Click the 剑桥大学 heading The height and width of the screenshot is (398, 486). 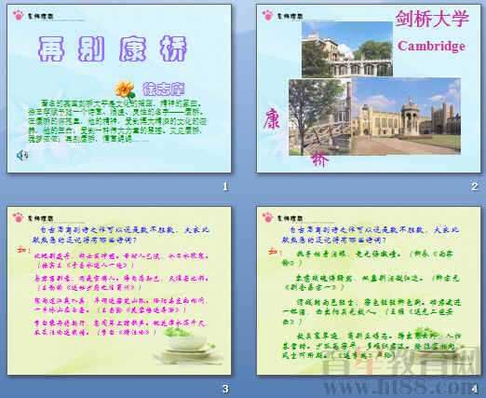coord(432,19)
